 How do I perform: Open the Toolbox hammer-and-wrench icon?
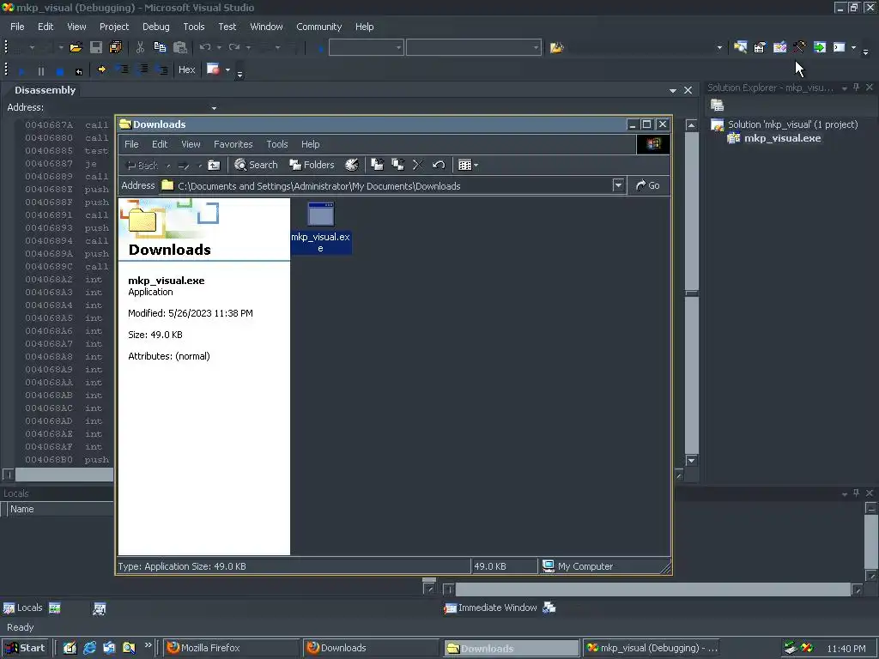[x=799, y=47]
